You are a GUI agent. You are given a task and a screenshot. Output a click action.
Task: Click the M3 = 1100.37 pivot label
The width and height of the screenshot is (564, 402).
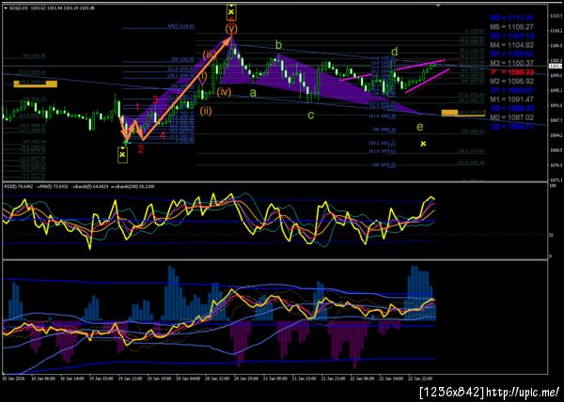tap(512, 63)
